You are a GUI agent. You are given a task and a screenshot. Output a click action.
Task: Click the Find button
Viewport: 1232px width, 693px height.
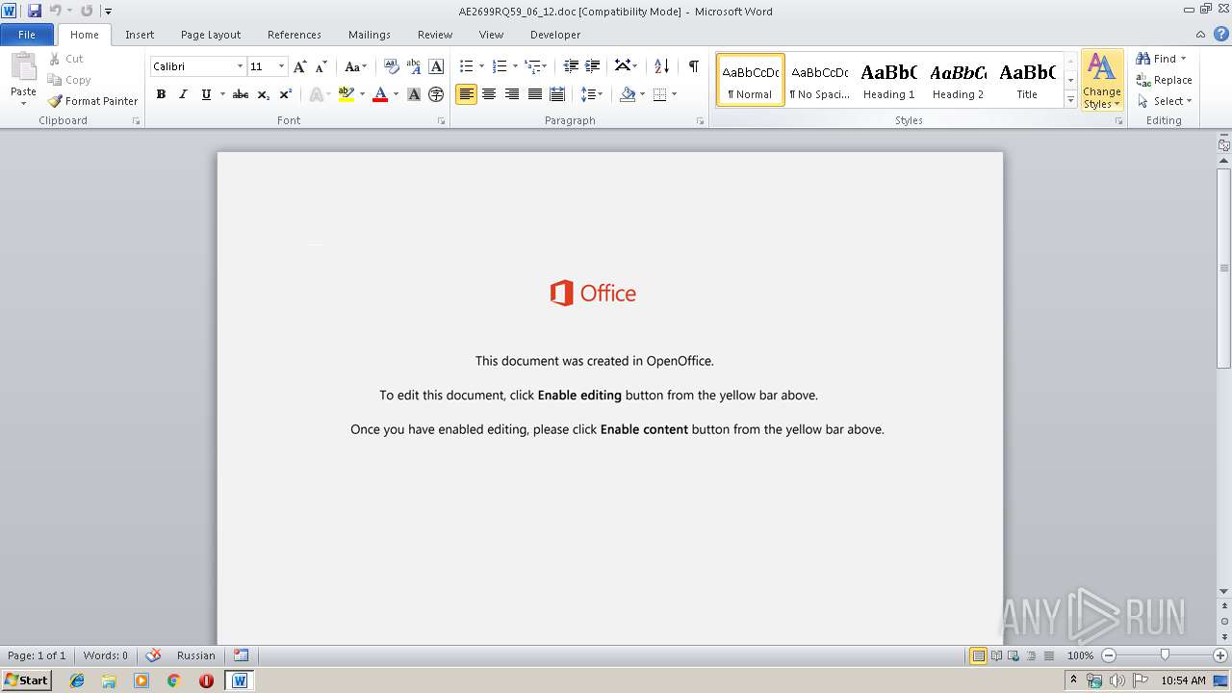point(1162,59)
